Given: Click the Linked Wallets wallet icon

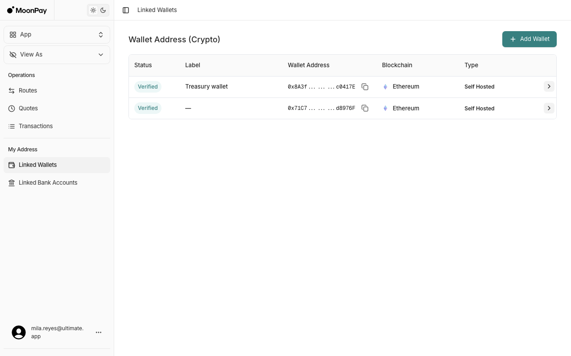Looking at the screenshot, I should 12,165.
